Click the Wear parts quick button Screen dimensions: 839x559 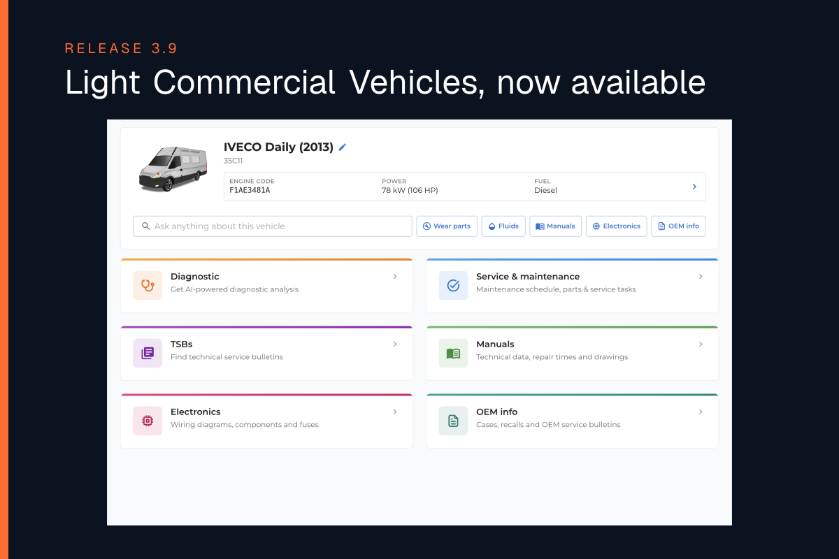click(x=447, y=226)
